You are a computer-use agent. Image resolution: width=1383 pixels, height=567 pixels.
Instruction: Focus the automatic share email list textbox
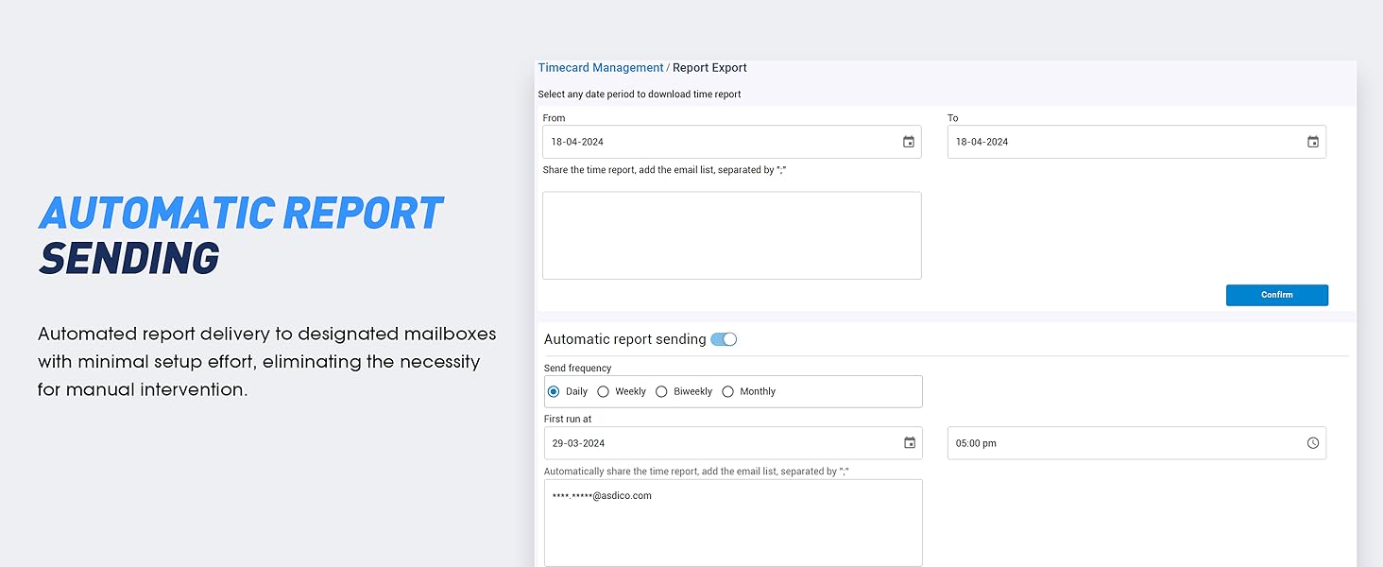click(x=732, y=523)
